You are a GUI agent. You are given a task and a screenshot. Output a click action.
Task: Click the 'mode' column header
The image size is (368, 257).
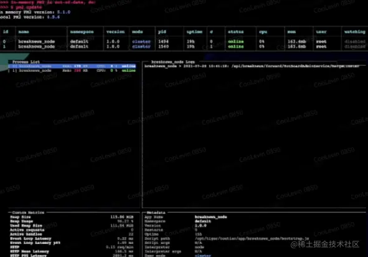pos(138,32)
